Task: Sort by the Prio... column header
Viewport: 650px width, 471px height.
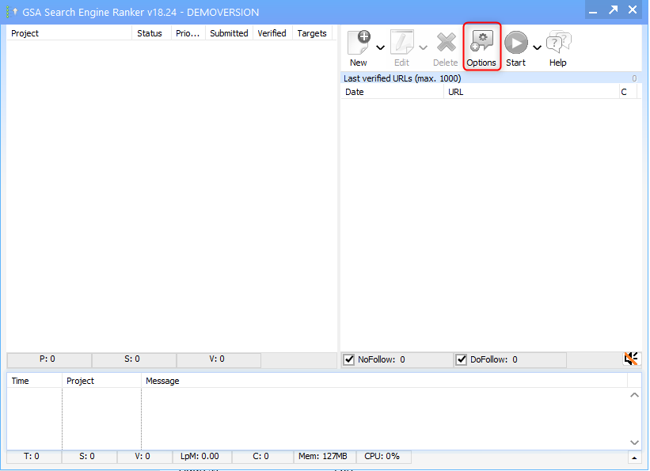Action: pyautogui.click(x=188, y=33)
